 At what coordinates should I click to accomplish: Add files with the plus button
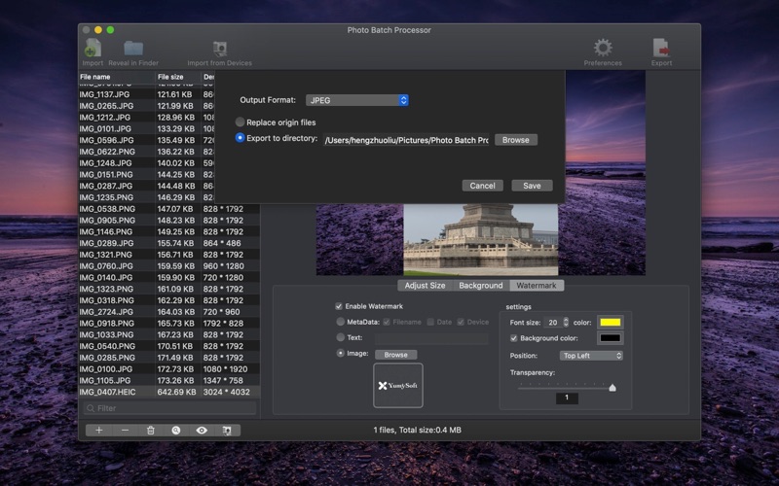coord(99,430)
